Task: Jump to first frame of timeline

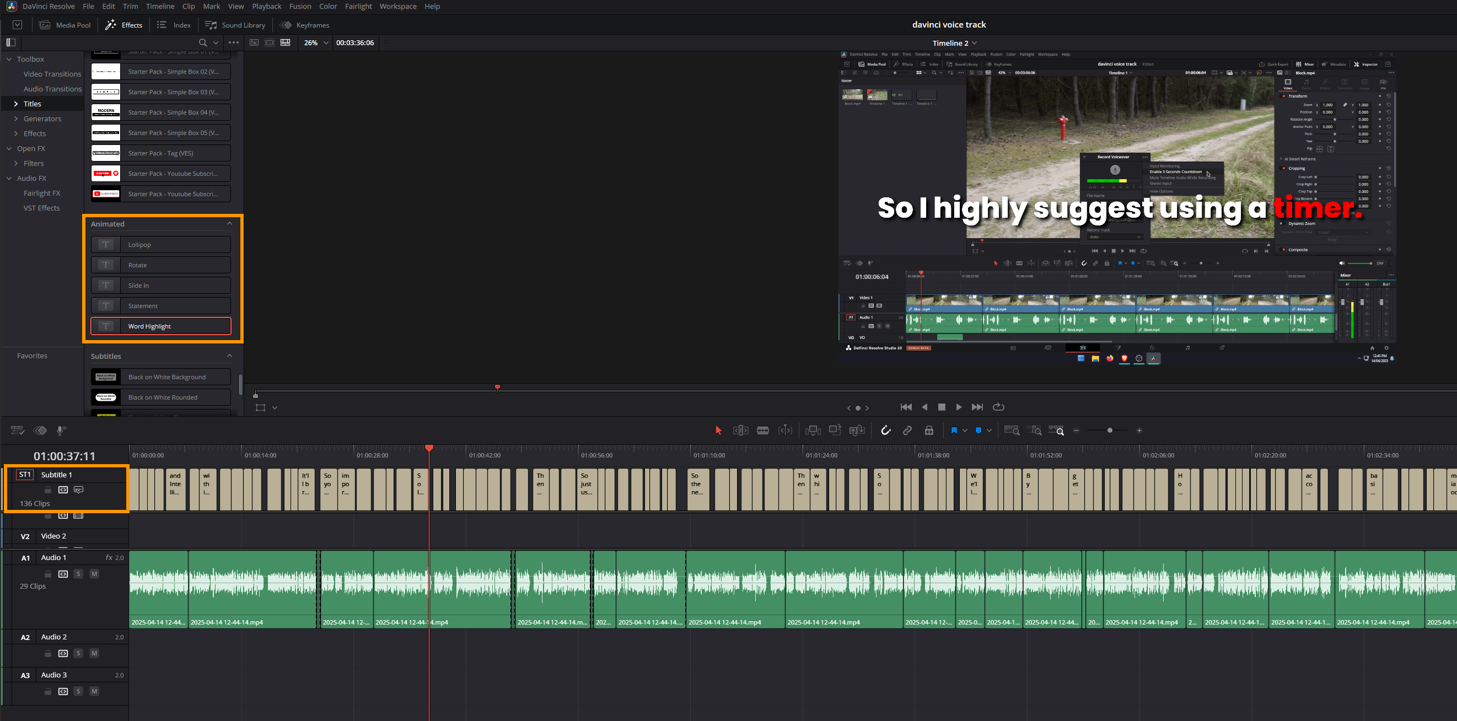Action: (x=906, y=407)
